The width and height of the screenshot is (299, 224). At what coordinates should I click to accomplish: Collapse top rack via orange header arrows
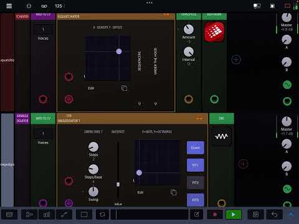[x=166, y=14]
